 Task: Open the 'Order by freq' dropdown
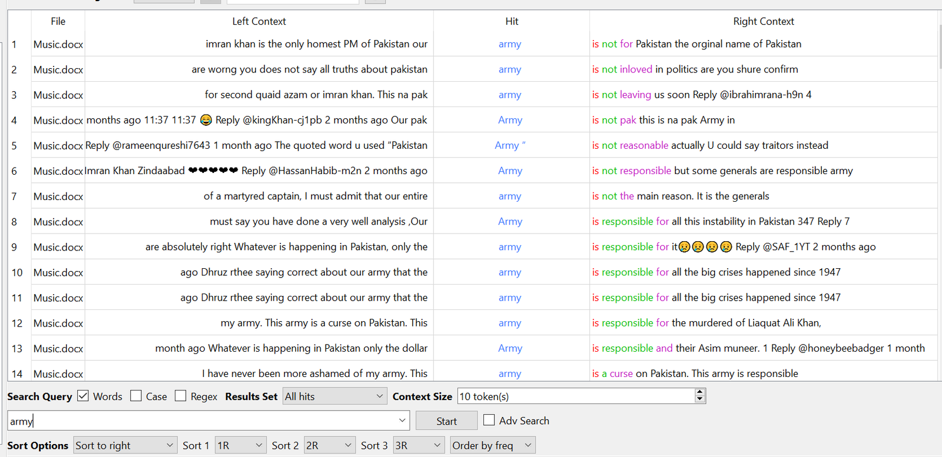pyautogui.click(x=492, y=445)
